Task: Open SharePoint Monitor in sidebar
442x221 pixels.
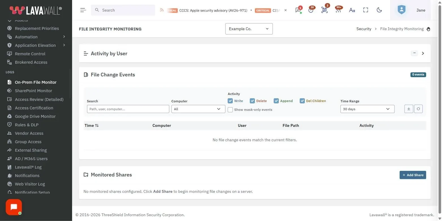Action: 33,91
